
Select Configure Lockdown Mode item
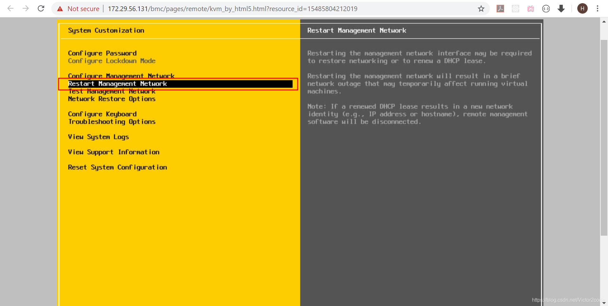(112, 61)
